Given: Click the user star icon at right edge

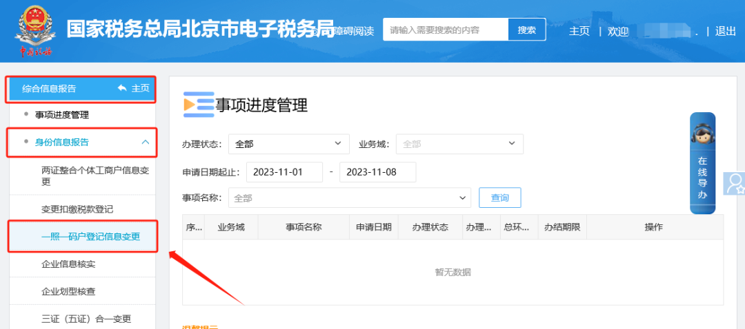Looking at the screenshot, I should click(x=735, y=184).
